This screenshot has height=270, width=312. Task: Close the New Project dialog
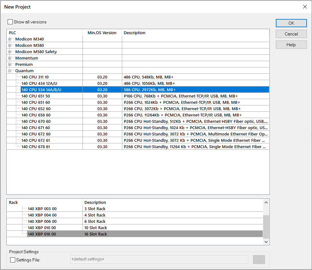tap(305, 7)
